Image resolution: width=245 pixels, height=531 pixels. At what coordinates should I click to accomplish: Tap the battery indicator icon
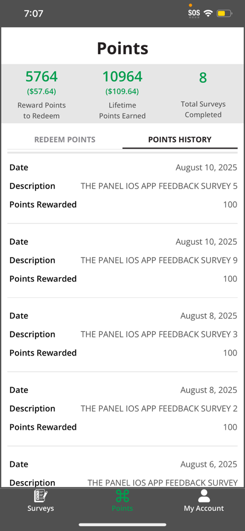(224, 14)
